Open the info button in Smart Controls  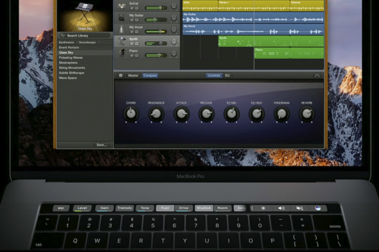120,76
